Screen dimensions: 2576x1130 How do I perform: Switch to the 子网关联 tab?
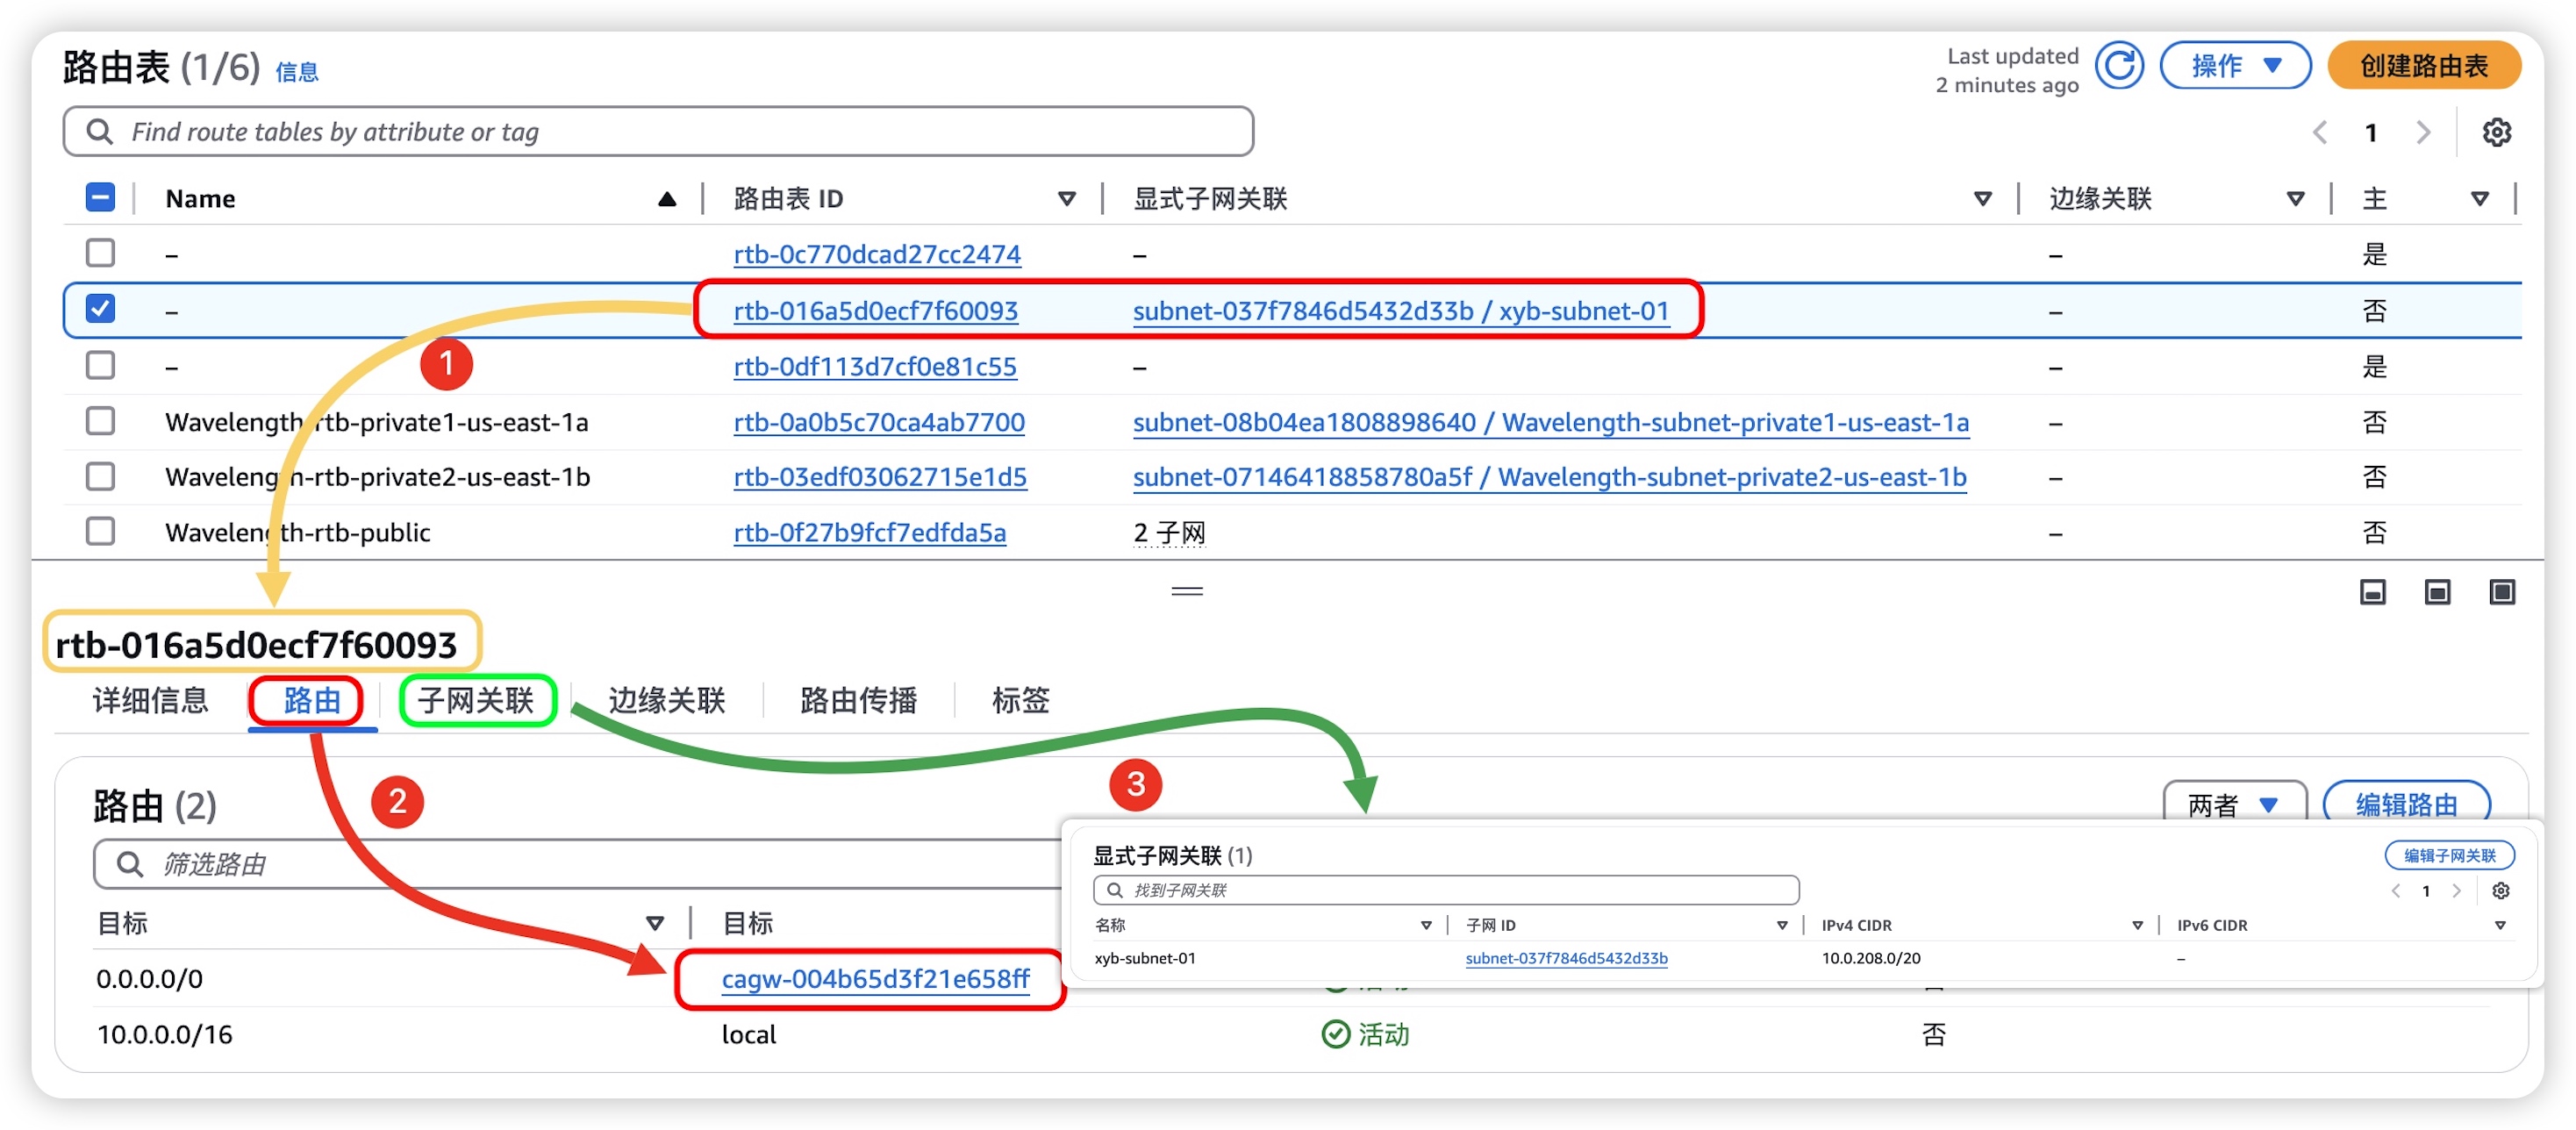(x=476, y=700)
